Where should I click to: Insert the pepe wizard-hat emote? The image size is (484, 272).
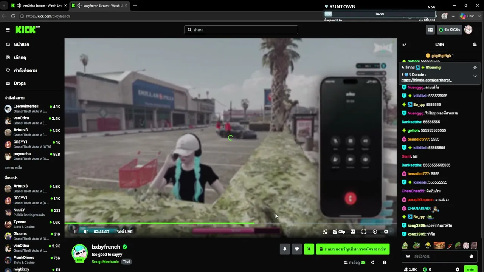coord(405,246)
